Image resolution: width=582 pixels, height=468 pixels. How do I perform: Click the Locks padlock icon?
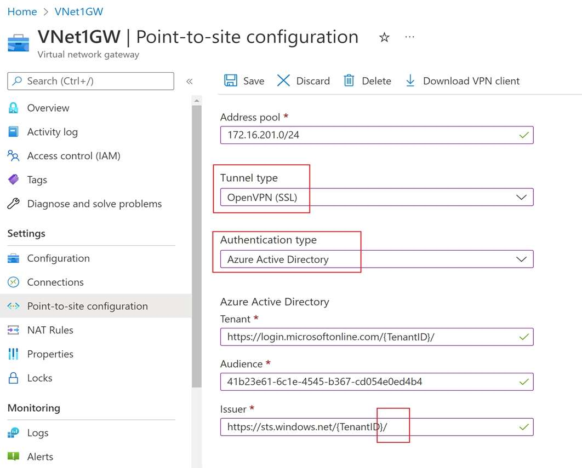click(14, 378)
